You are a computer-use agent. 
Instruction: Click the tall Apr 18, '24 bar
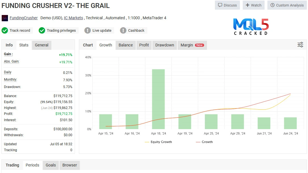click(158, 99)
